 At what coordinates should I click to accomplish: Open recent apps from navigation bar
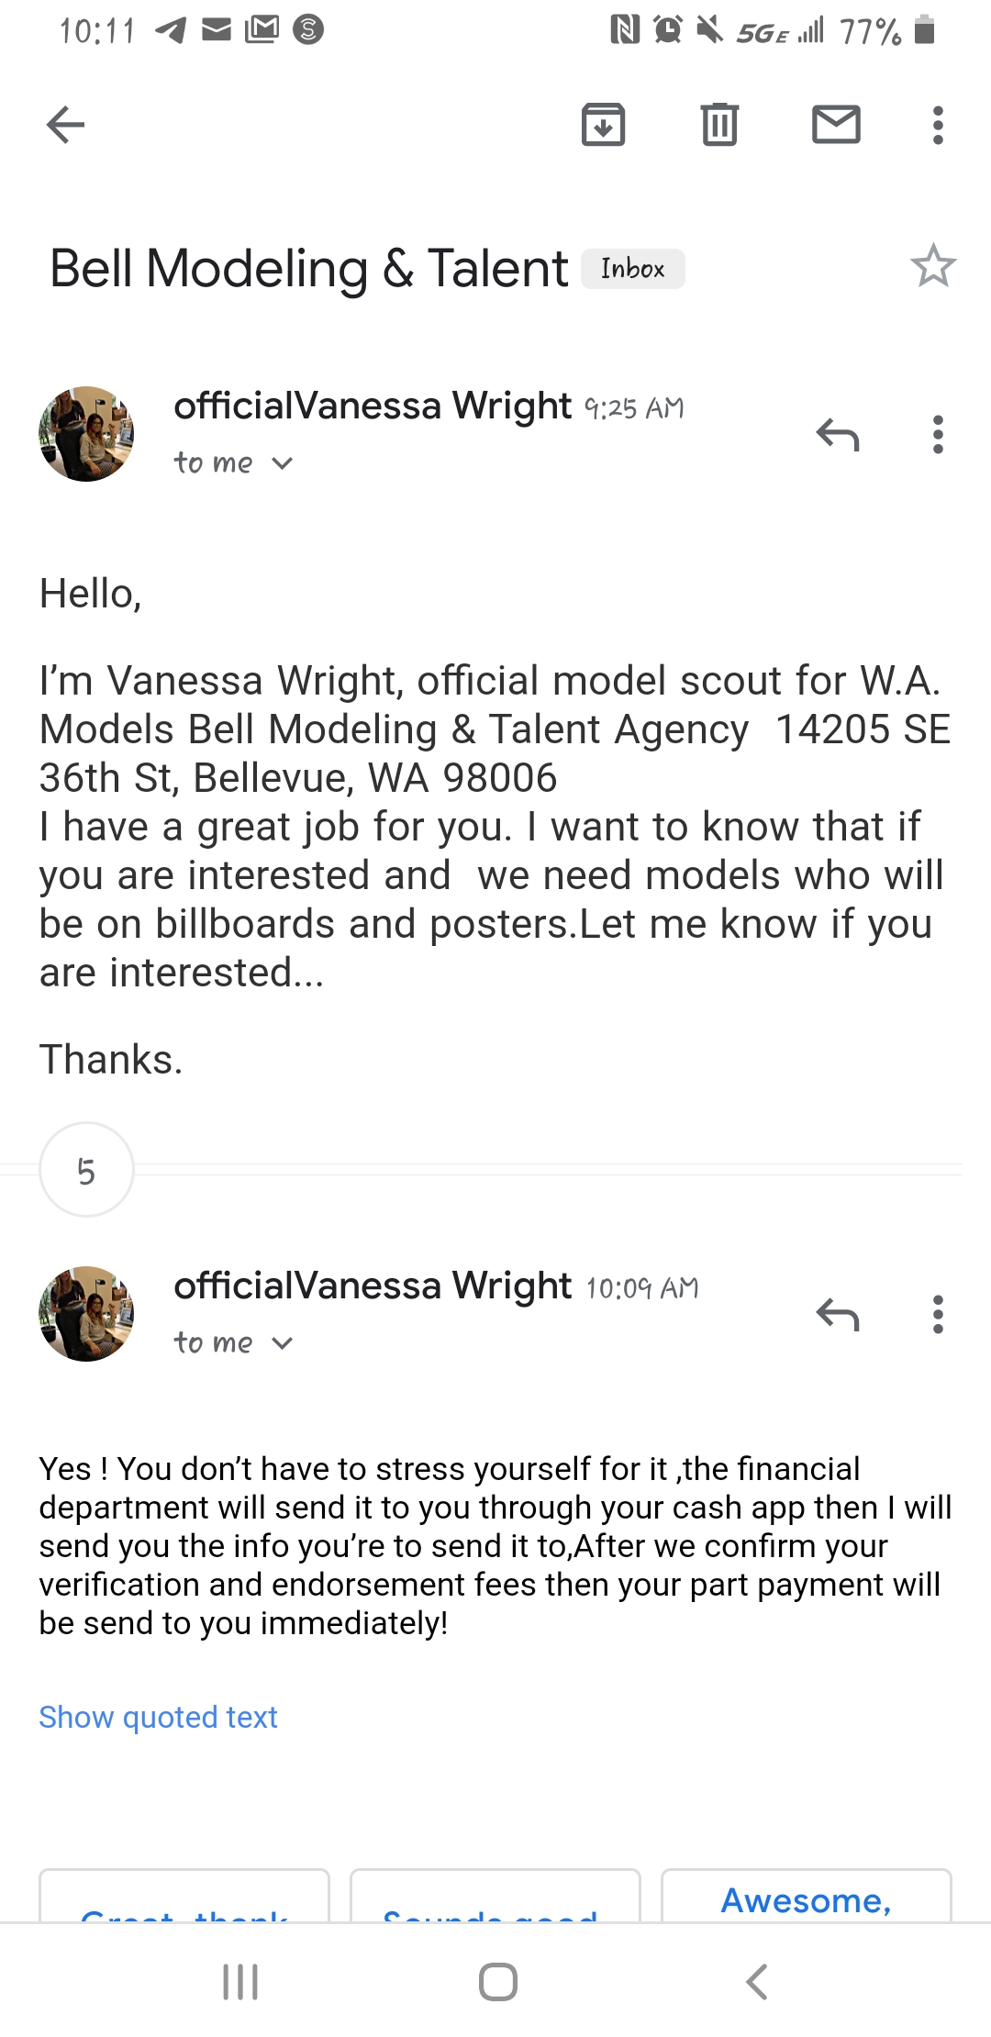(x=240, y=1982)
